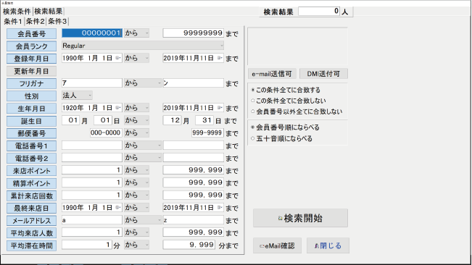Open calendar picker of 生年月日 end date

[220, 108]
